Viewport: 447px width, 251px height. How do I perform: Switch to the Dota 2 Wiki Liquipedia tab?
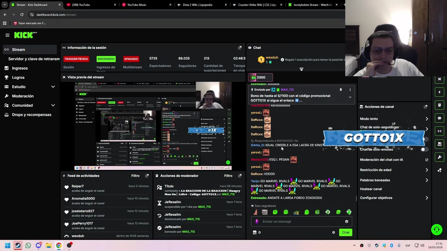(x=201, y=5)
